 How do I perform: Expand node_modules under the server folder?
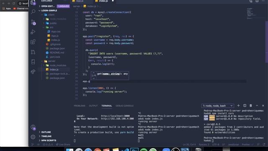point(44,65)
